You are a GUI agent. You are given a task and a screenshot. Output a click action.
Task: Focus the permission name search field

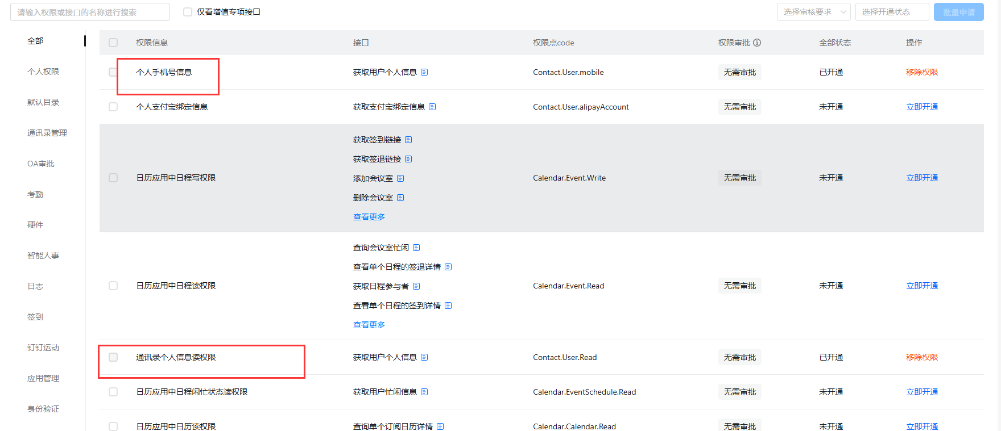90,12
